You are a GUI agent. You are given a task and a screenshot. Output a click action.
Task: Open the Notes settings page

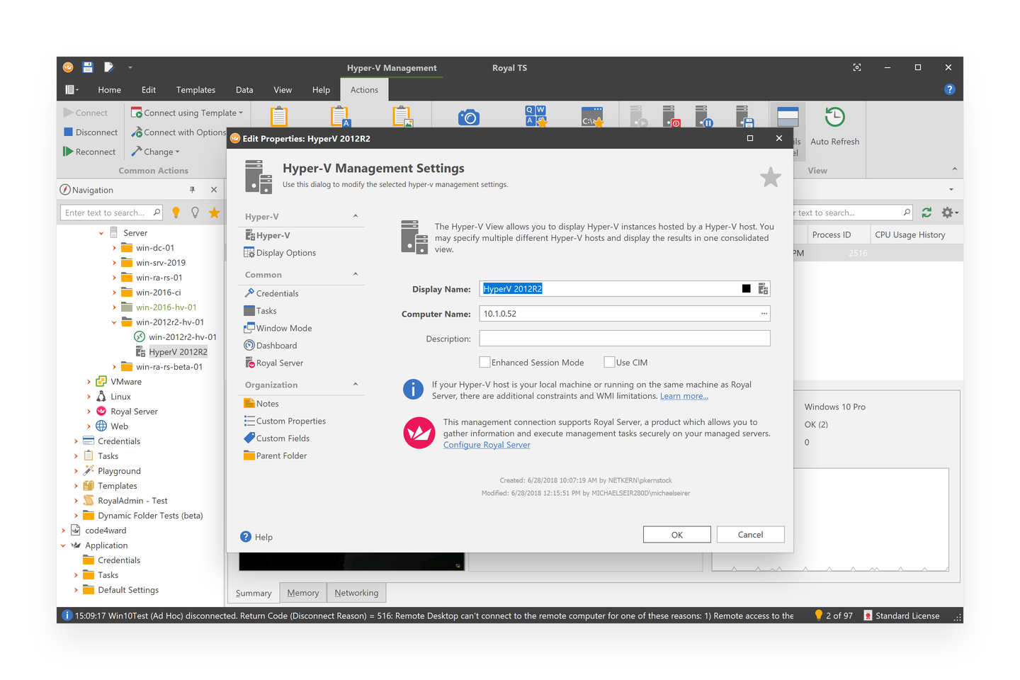point(267,403)
